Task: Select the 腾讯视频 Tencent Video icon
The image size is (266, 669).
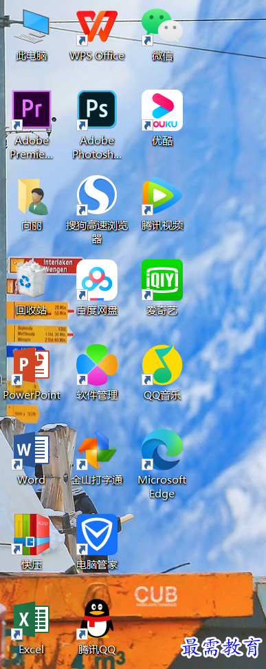Action: click(x=162, y=196)
